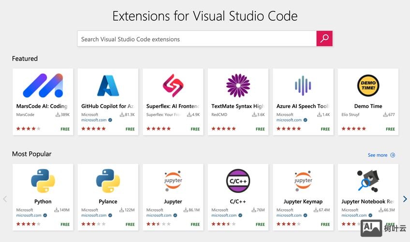Click the Demo Time extension logo
Image resolution: width=410 pixels, height=242 pixels.
coord(368,86)
